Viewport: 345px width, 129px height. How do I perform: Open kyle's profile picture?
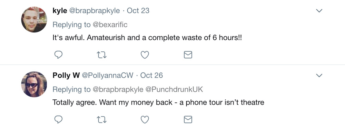click(34, 20)
